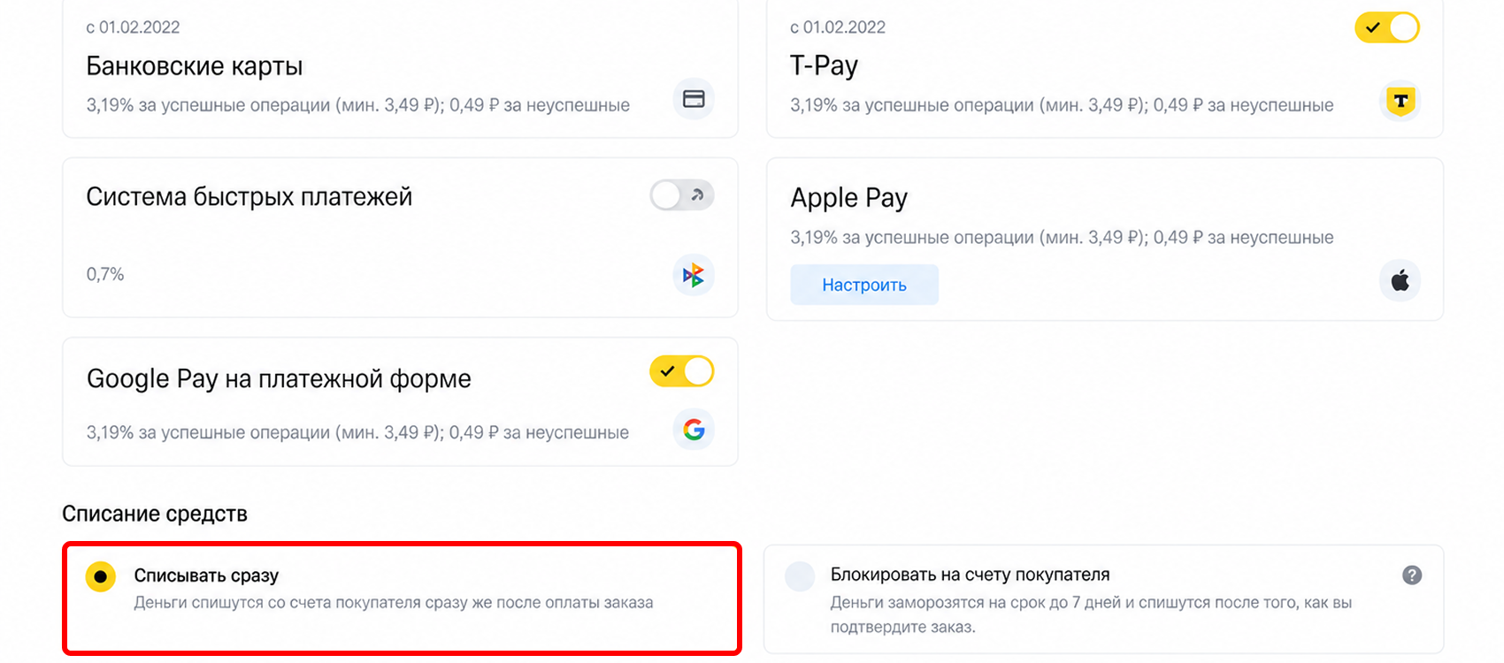1504x663 pixels.
Task: Click the Apple Pay heading
Action: (x=849, y=198)
